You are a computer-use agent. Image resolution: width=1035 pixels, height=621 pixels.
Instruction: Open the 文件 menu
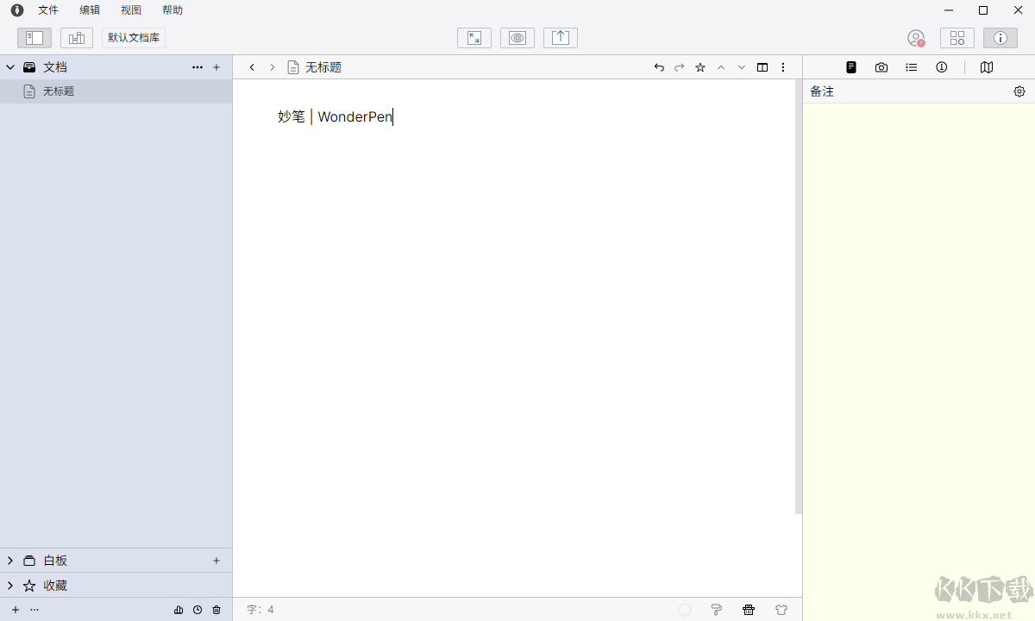[48, 10]
